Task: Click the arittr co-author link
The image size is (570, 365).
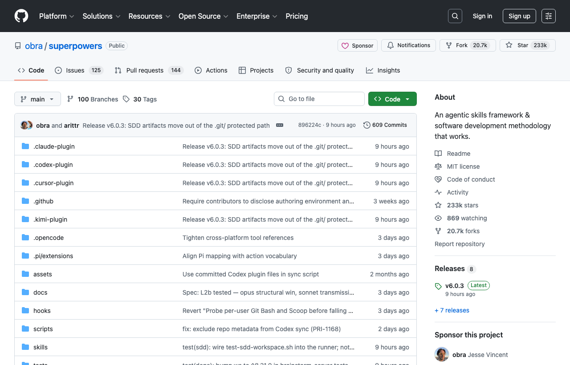Action: tap(72, 126)
